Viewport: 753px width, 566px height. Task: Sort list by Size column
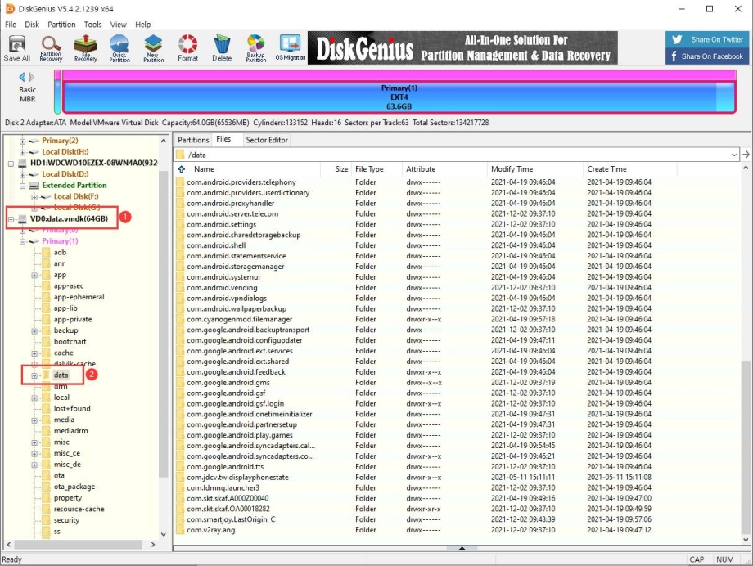coord(341,169)
